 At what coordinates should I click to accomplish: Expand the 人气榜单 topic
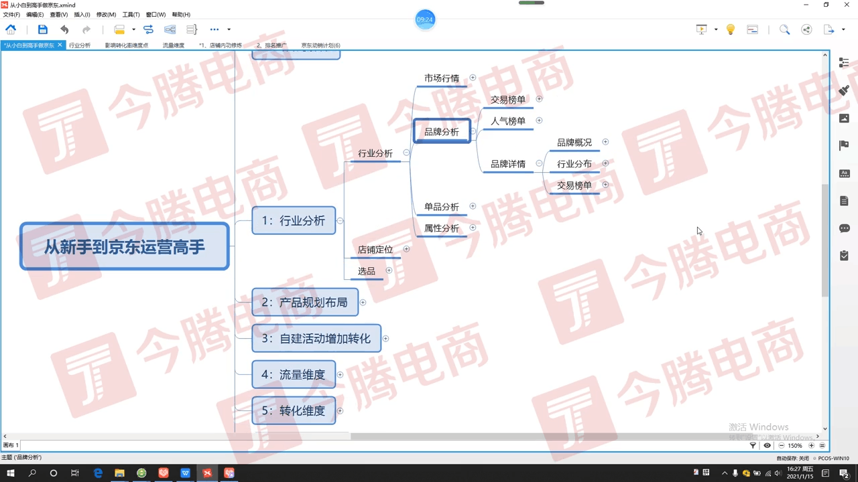pyautogui.click(x=539, y=120)
